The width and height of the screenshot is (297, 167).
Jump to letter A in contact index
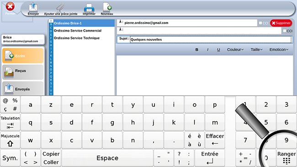pos(51,21)
